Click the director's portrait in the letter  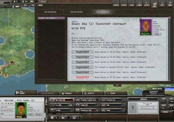click(x=146, y=27)
